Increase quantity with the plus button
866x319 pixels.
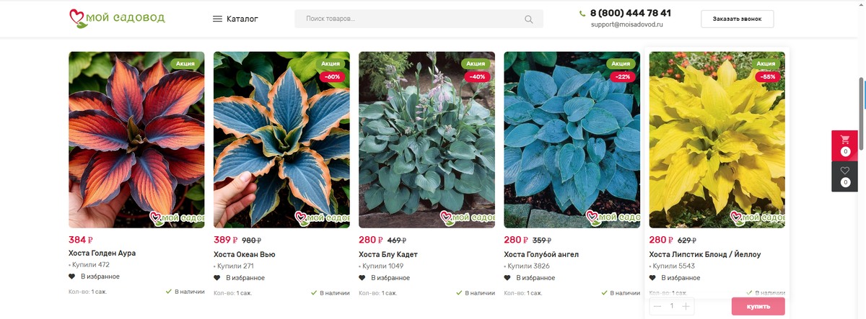tap(686, 307)
